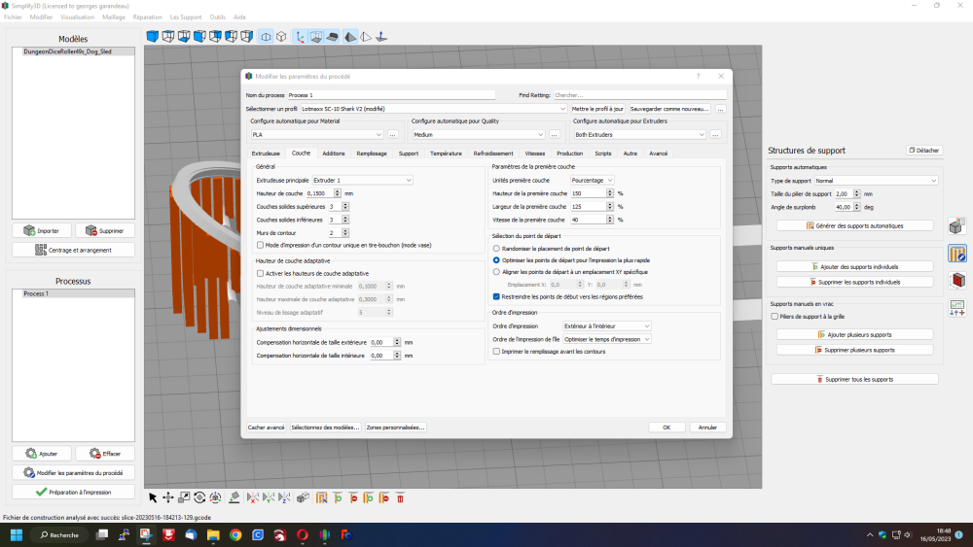Select the place surface on bed tool
973x547 pixels.
pos(234,497)
